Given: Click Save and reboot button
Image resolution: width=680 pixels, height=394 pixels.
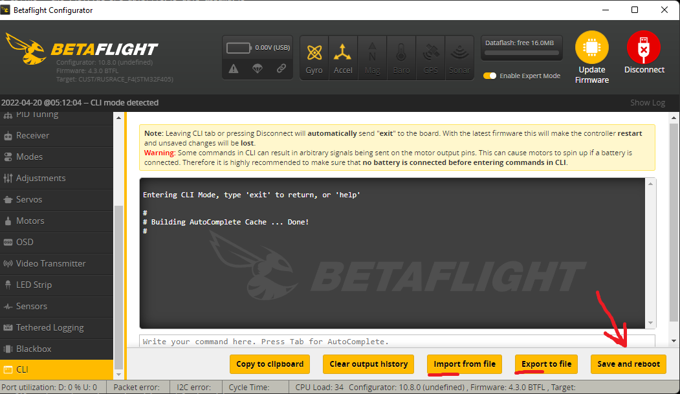Looking at the screenshot, I should [x=628, y=364].
